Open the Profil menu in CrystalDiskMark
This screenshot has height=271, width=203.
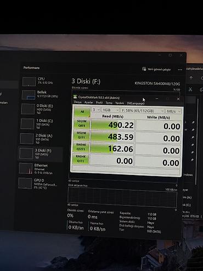pos(99,103)
